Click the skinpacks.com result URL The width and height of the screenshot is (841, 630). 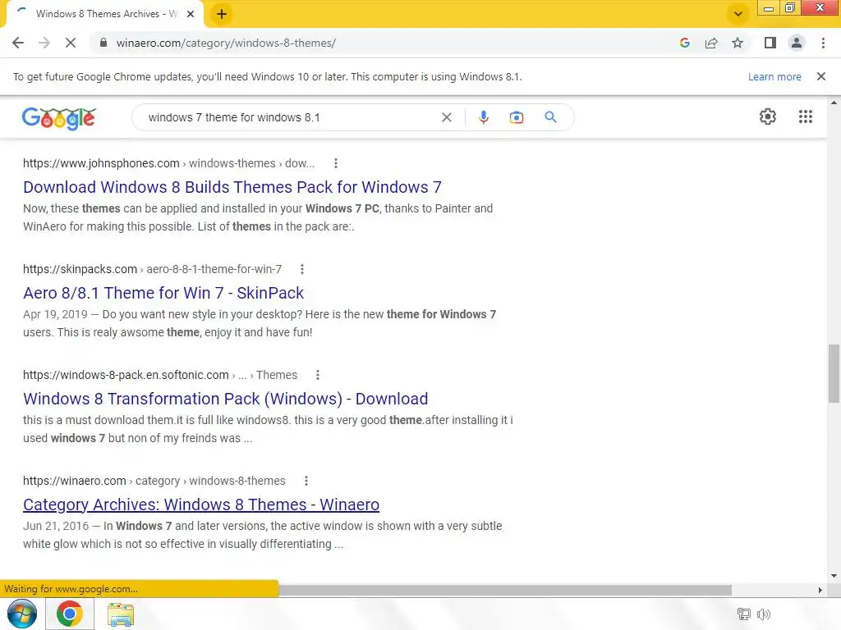click(152, 269)
